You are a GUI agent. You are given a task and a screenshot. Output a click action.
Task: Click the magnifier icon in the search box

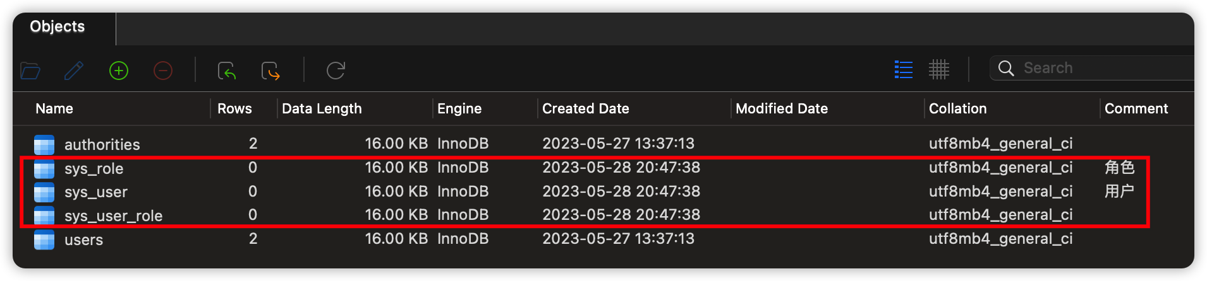coord(1006,68)
